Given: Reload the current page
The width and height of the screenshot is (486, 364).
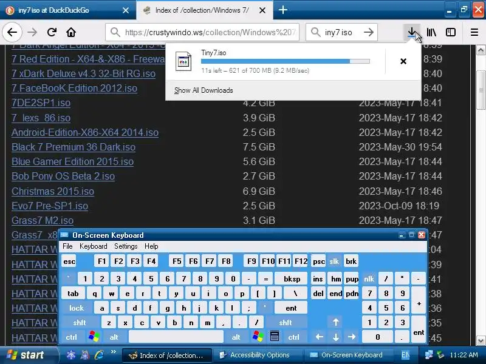Looking at the screenshot, I should pyautogui.click(x=52, y=32).
